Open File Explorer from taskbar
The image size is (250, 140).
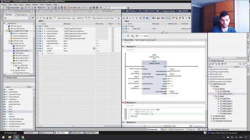coord(10,137)
